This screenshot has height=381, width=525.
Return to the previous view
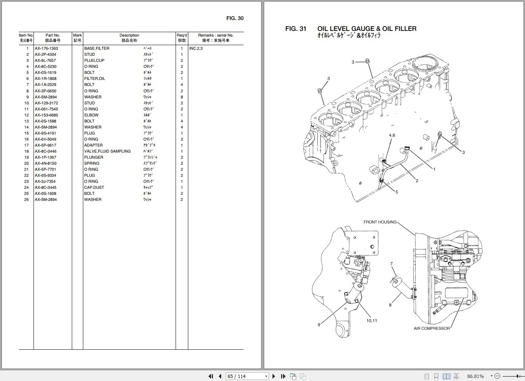[x=293, y=376]
